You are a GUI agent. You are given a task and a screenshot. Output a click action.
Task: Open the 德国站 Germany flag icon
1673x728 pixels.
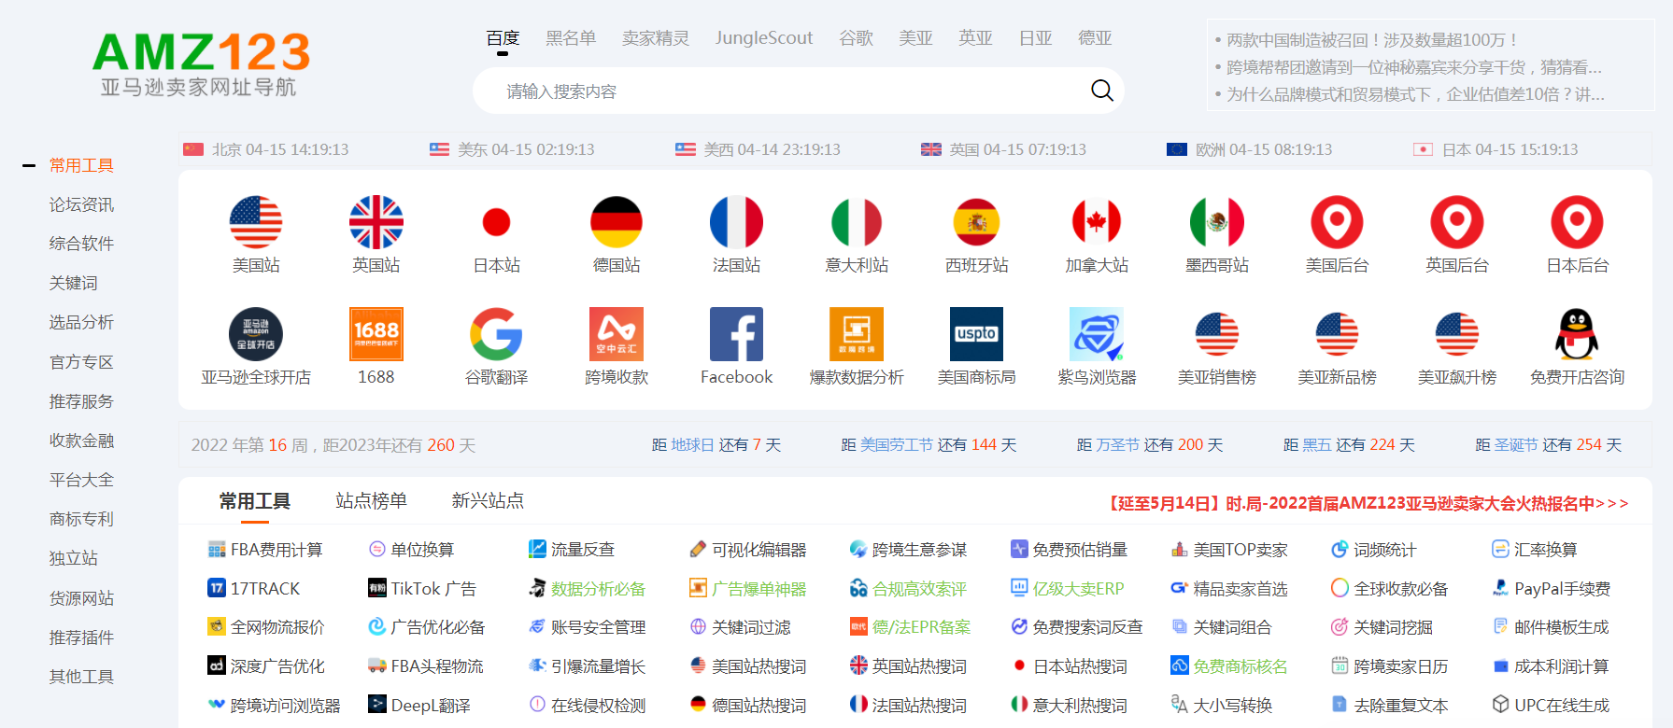click(617, 222)
